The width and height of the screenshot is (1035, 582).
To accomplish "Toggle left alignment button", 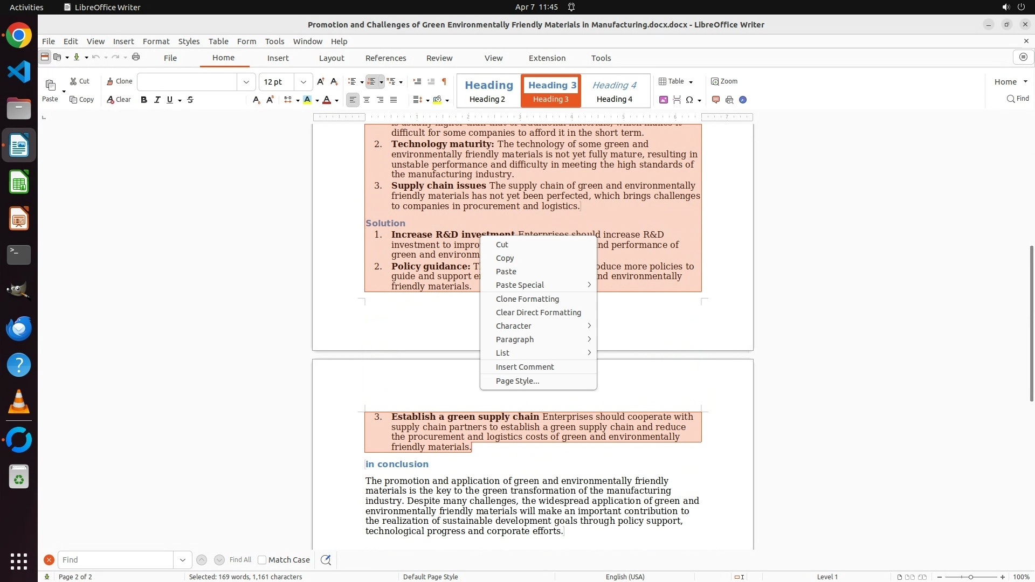I will click(353, 100).
